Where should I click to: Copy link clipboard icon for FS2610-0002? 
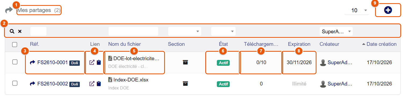point(99,84)
